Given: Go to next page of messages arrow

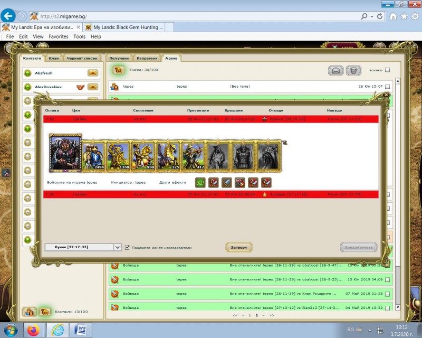Looking at the screenshot, I should 263,315.
